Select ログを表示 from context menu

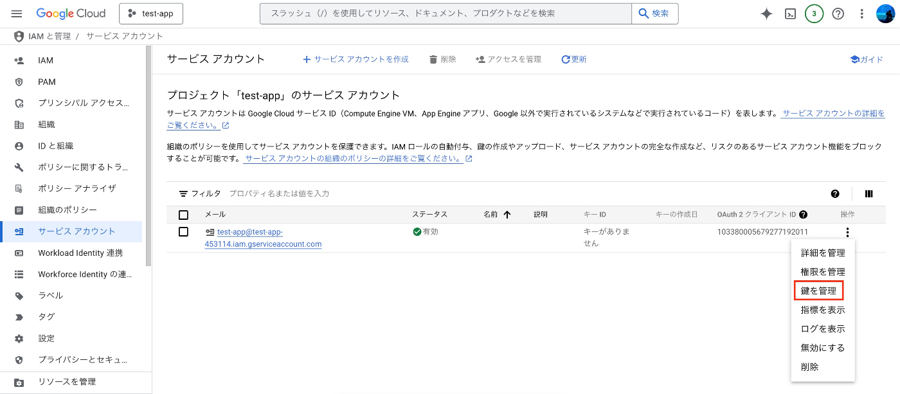823,328
